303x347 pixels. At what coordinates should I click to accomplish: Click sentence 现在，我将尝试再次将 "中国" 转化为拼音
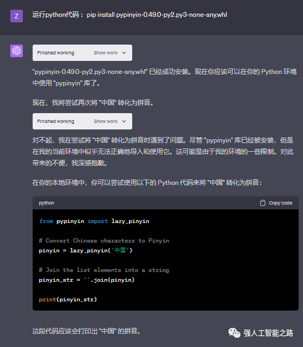(93, 102)
